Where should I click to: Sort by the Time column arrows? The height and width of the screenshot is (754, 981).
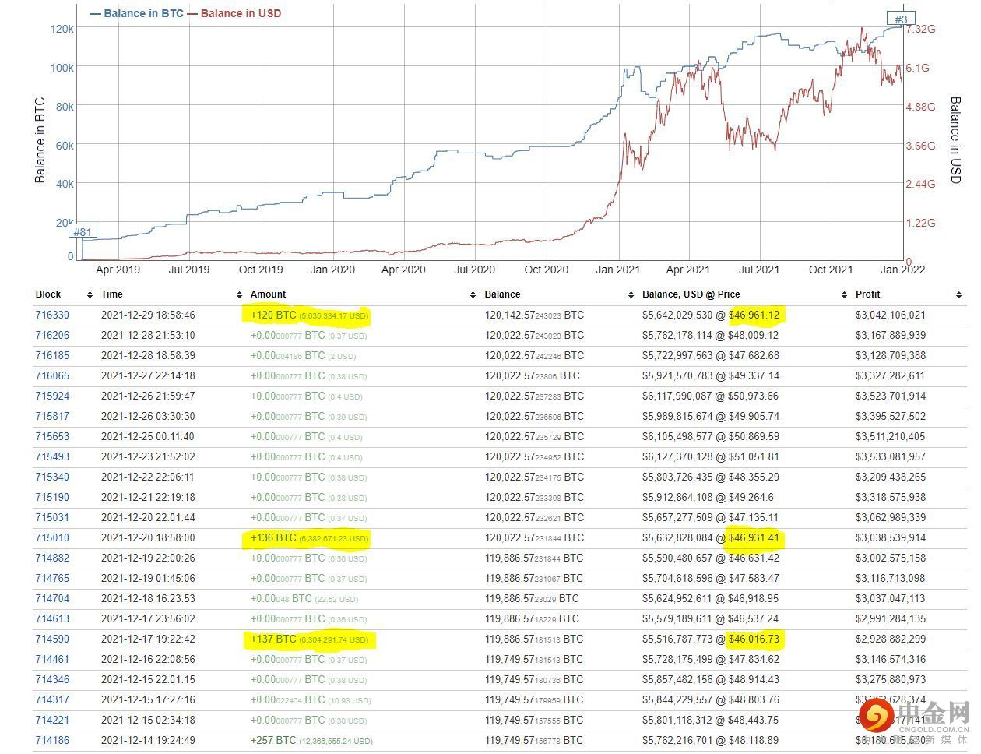pyautogui.click(x=239, y=294)
